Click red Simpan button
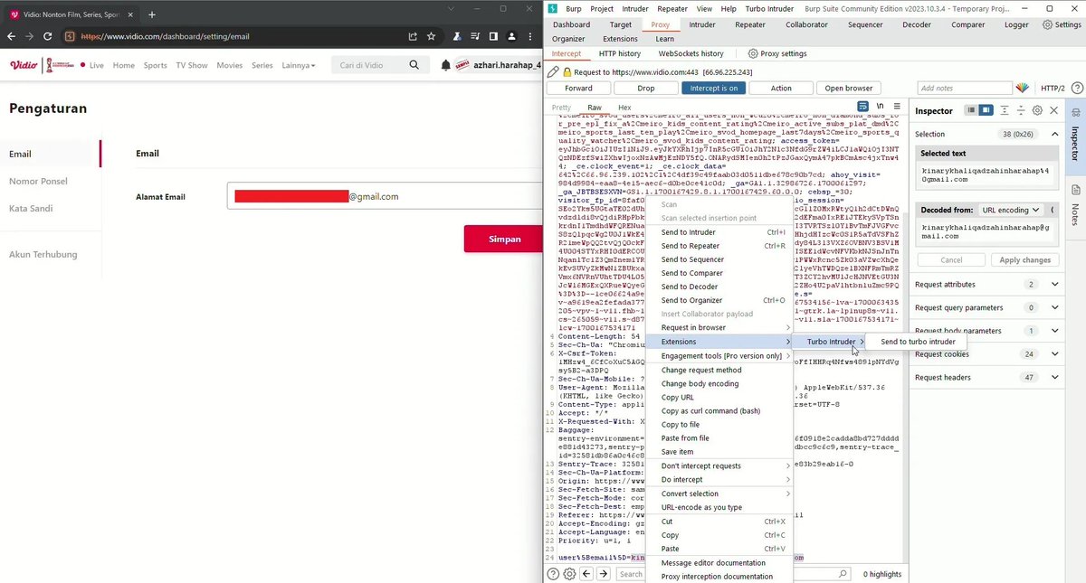1086x583 pixels. (x=504, y=240)
